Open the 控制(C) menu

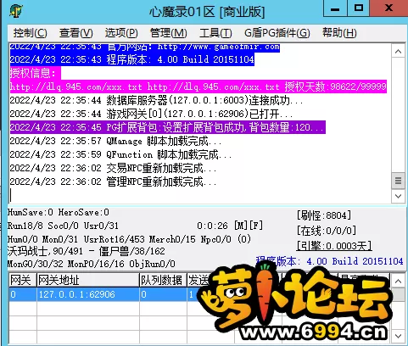(30, 33)
